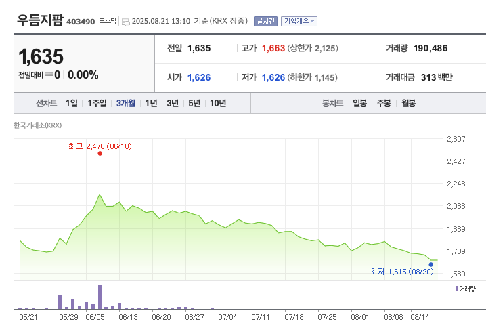Click the 우듬지팜 stock name title
The image size is (486, 336).
tap(40, 20)
